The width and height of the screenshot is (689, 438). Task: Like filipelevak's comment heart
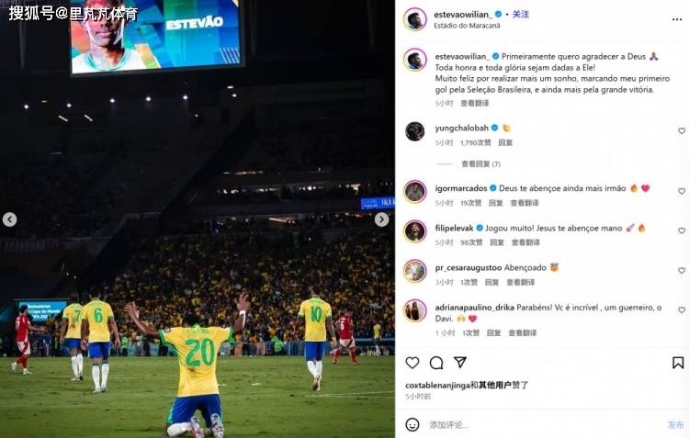682,230
